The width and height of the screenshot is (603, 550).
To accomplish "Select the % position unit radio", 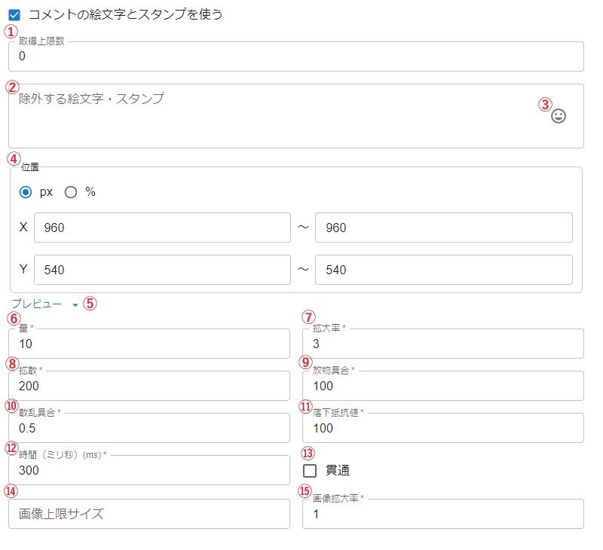I will (x=71, y=192).
